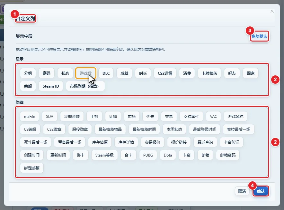This screenshot has height=210, width=284.
Task: Click the highlighted 游戏数 chip
Action: (86, 73)
